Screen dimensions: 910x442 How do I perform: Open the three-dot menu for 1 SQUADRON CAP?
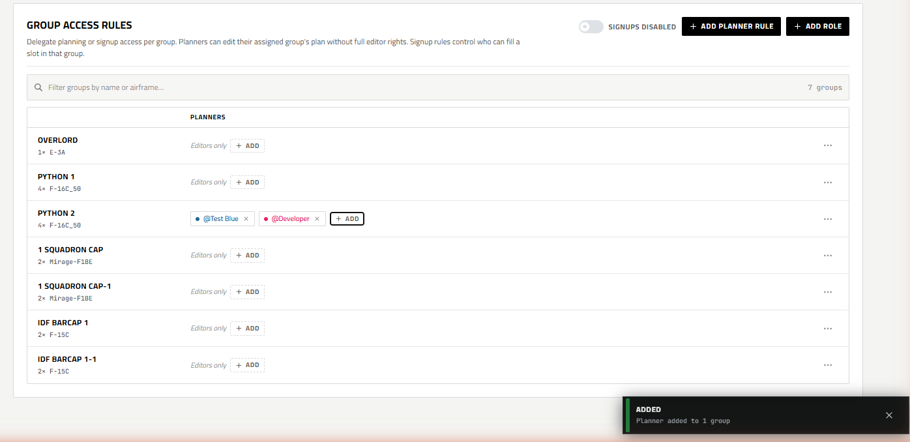828,256
